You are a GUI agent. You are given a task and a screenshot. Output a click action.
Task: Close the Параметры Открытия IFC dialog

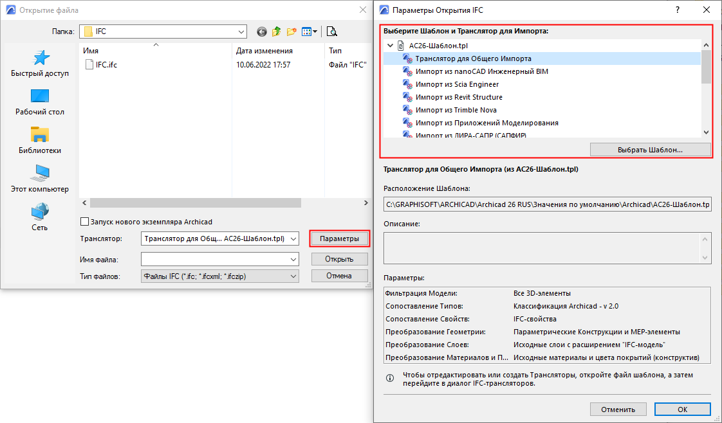707,10
